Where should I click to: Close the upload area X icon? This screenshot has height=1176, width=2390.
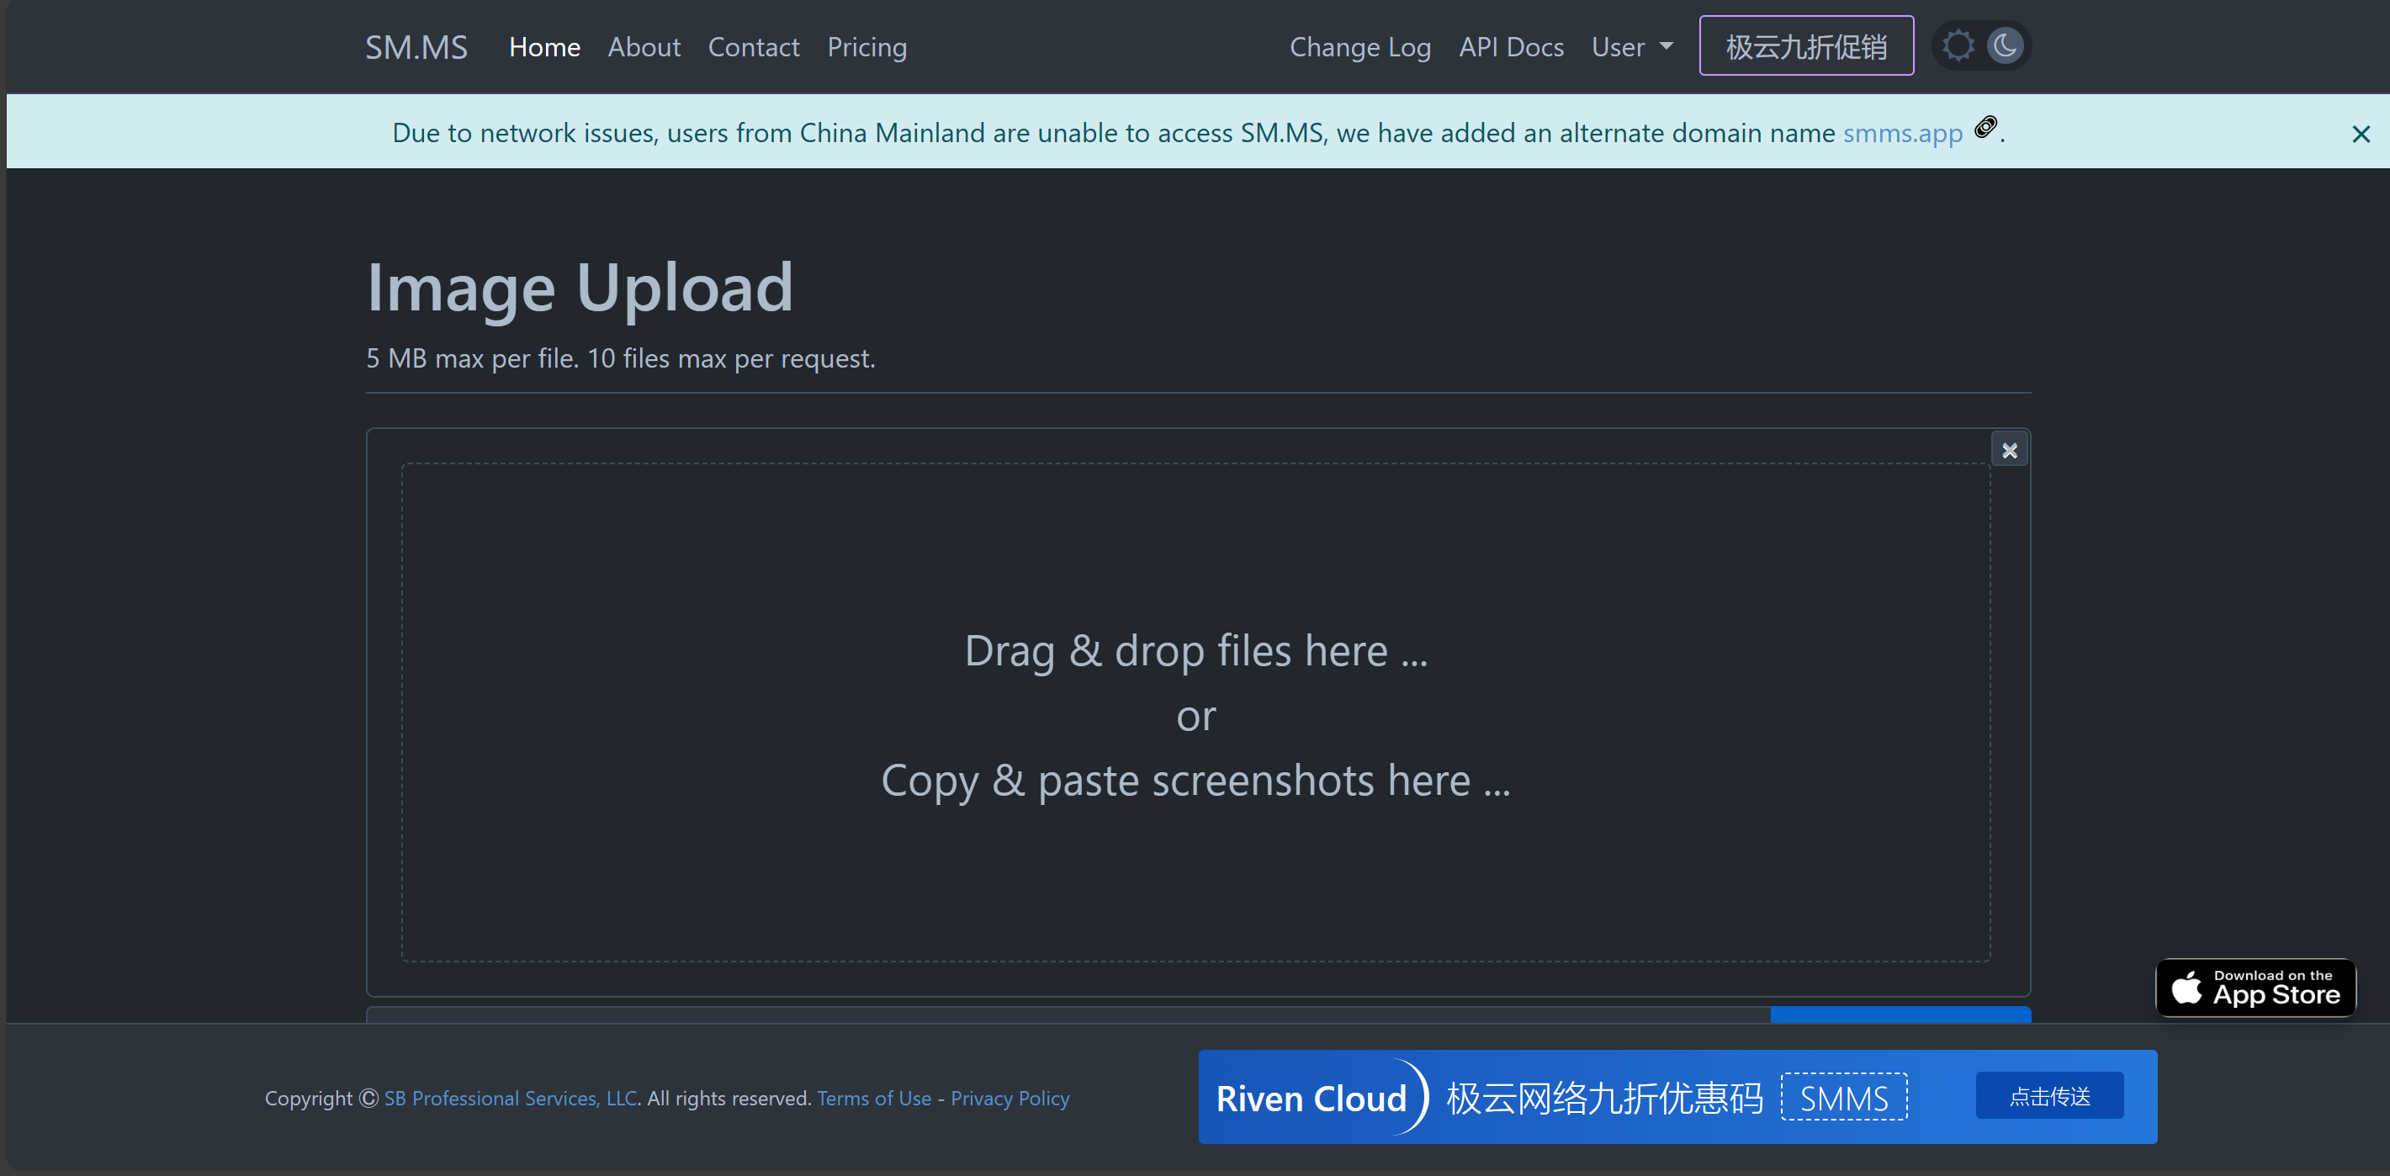click(x=2009, y=451)
